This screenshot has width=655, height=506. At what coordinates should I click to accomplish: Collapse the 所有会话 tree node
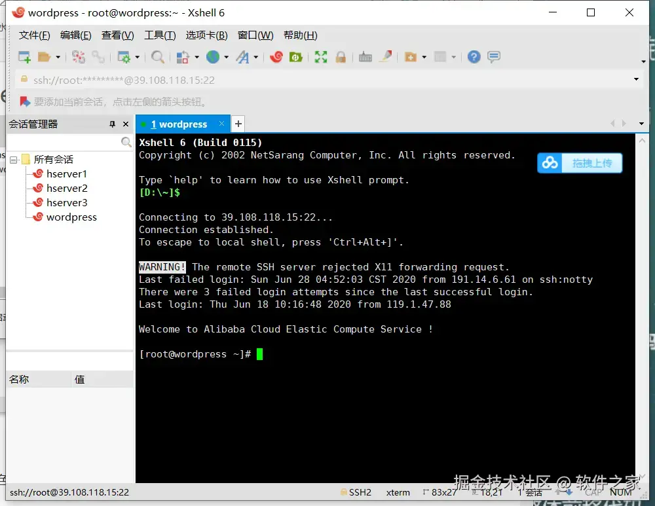(13, 160)
